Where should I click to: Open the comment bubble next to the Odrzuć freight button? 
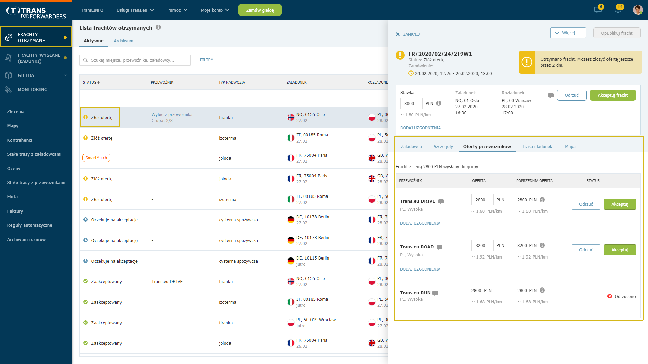pyautogui.click(x=551, y=95)
